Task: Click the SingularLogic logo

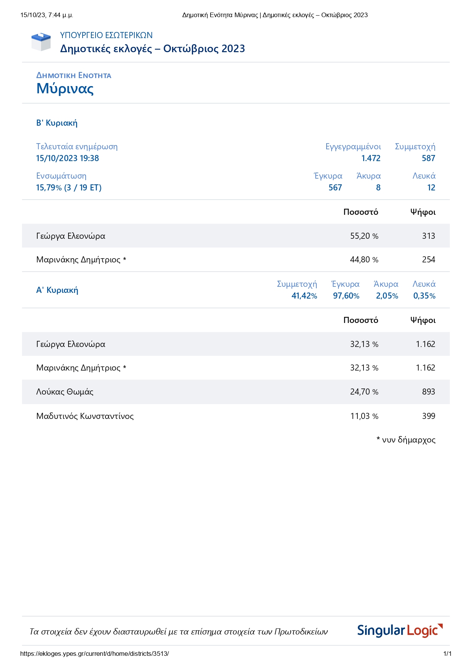Action: (400, 631)
